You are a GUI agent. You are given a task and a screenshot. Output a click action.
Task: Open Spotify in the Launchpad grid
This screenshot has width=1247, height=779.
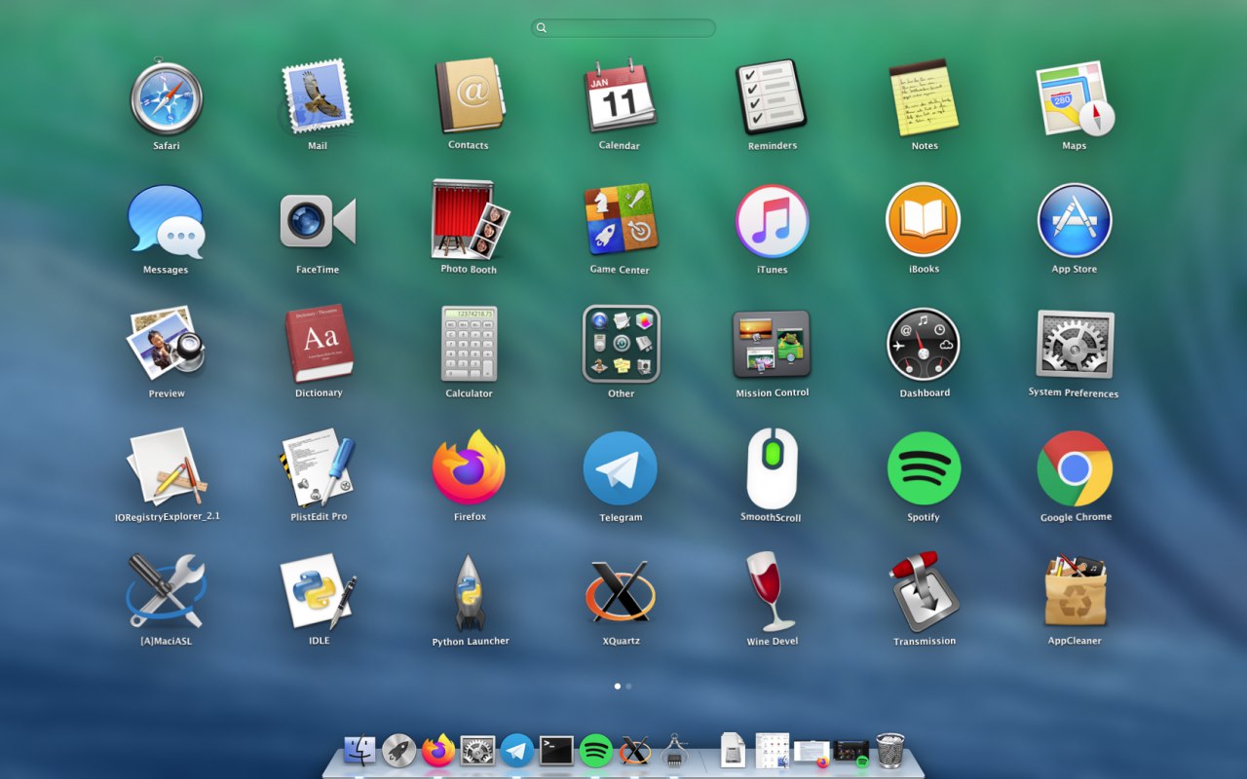coord(924,468)
